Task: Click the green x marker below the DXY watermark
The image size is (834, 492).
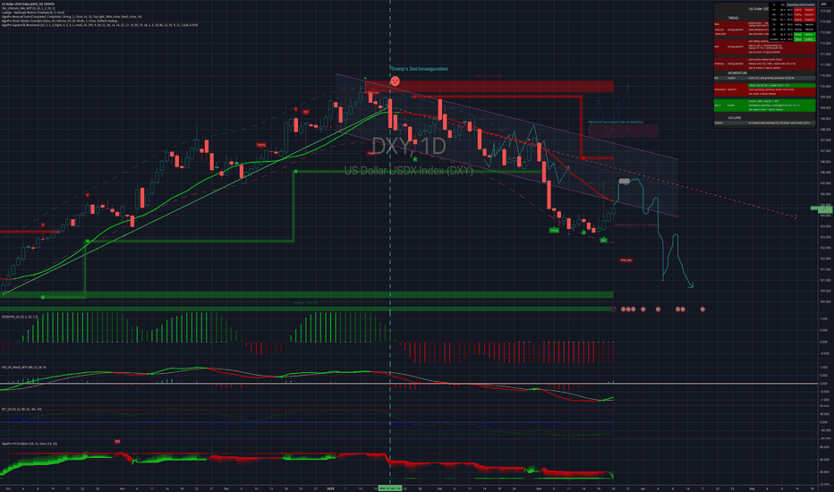Action: [x=415, y=158]
